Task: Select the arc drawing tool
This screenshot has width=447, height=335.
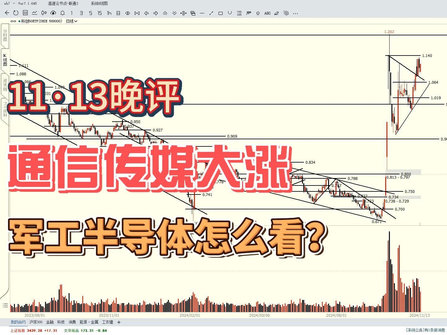Action: click(230, 13)
